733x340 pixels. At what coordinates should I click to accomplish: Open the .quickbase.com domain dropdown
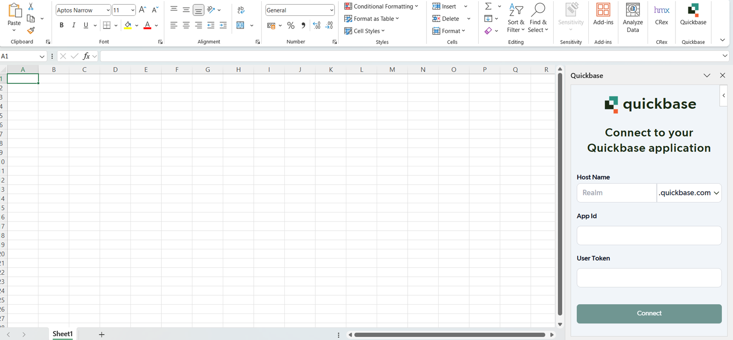(689, 193)
